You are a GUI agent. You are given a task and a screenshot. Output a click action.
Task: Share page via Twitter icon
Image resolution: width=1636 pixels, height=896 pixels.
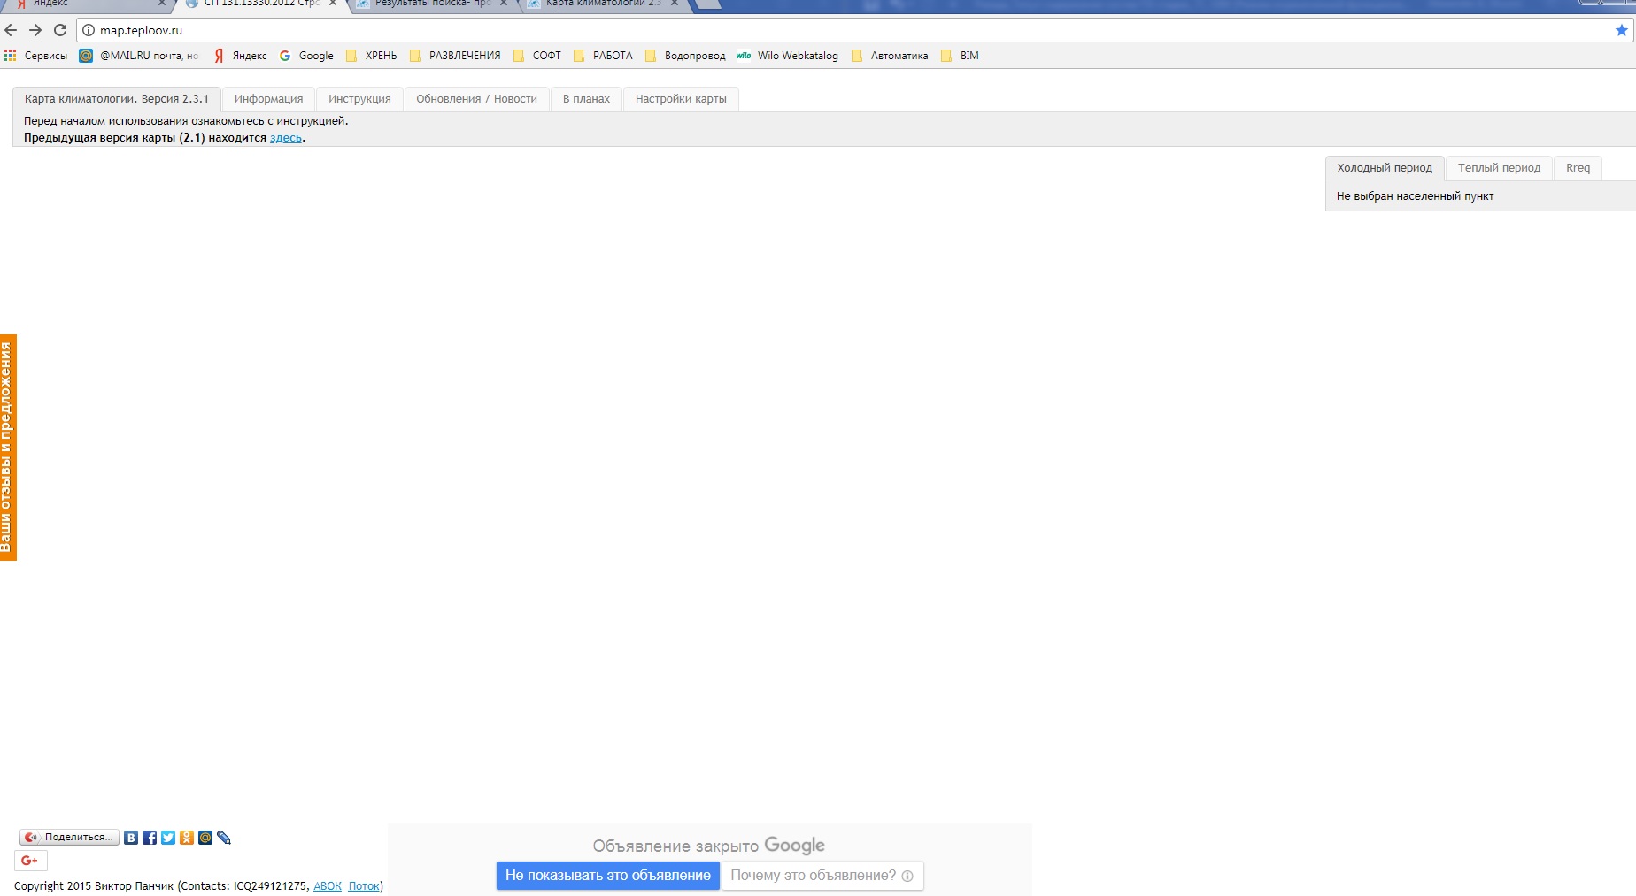(168, 838)
